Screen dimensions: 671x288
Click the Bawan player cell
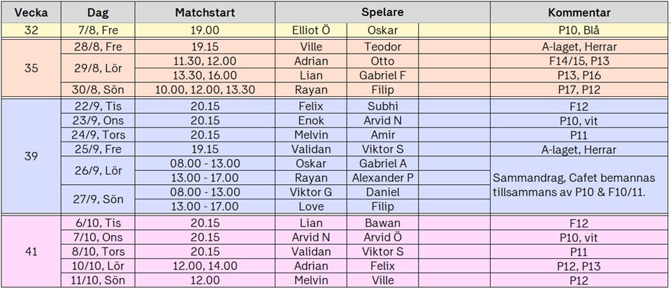pyautogui.click(x=382, y=222)
